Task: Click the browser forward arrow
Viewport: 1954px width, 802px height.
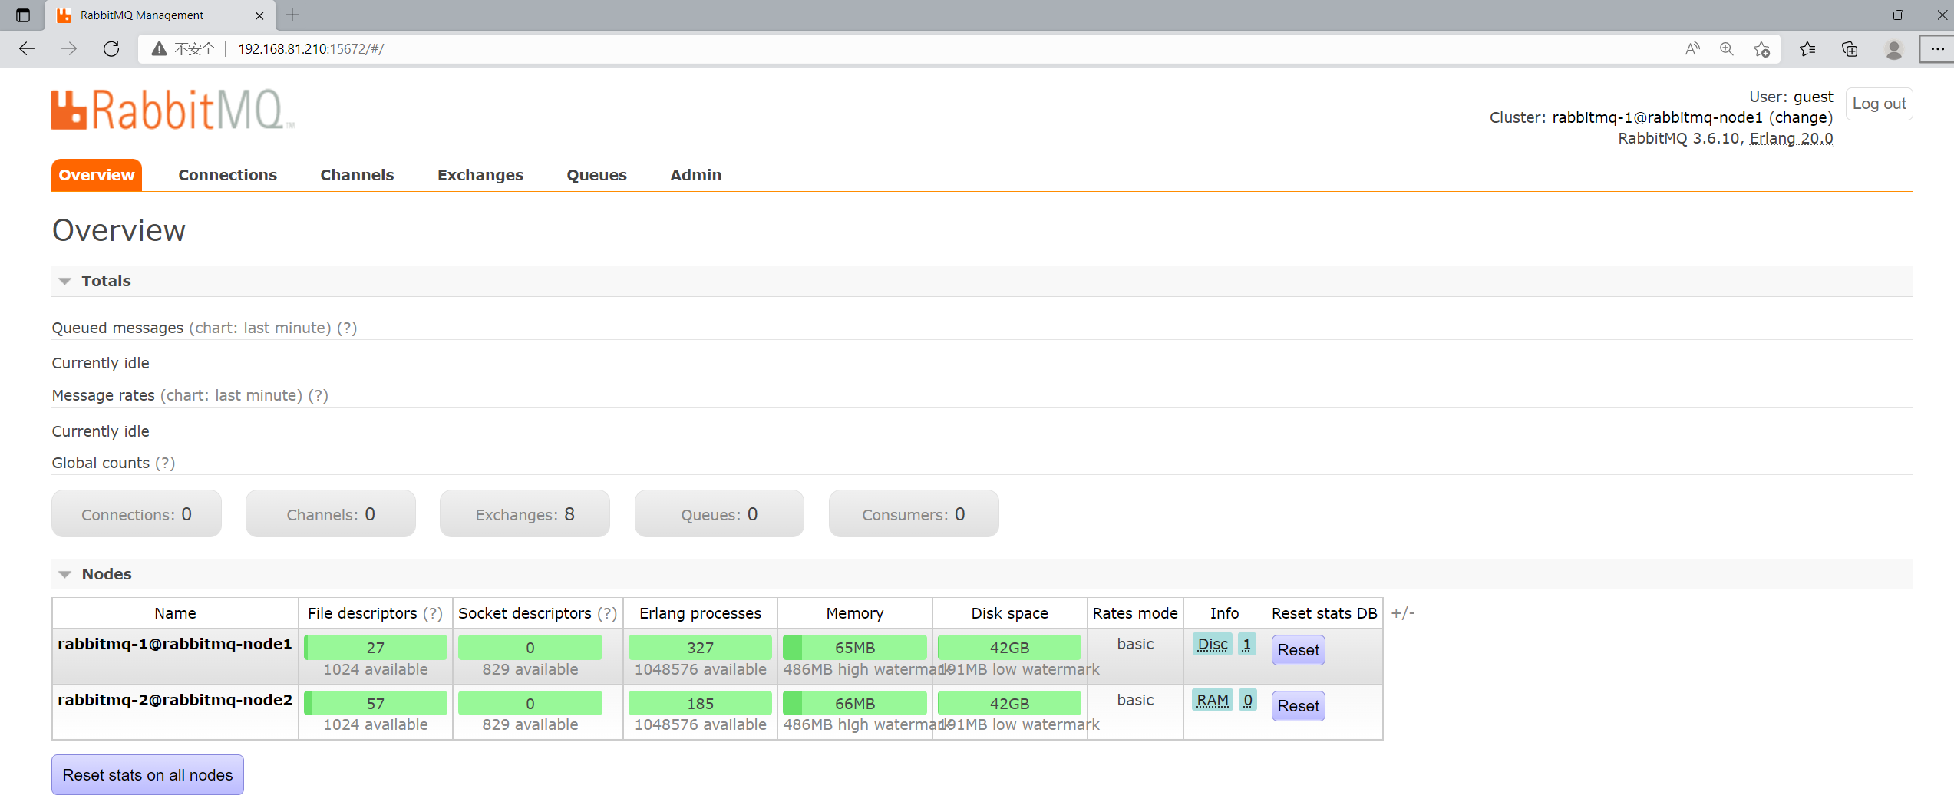Action: pos(69,49)
